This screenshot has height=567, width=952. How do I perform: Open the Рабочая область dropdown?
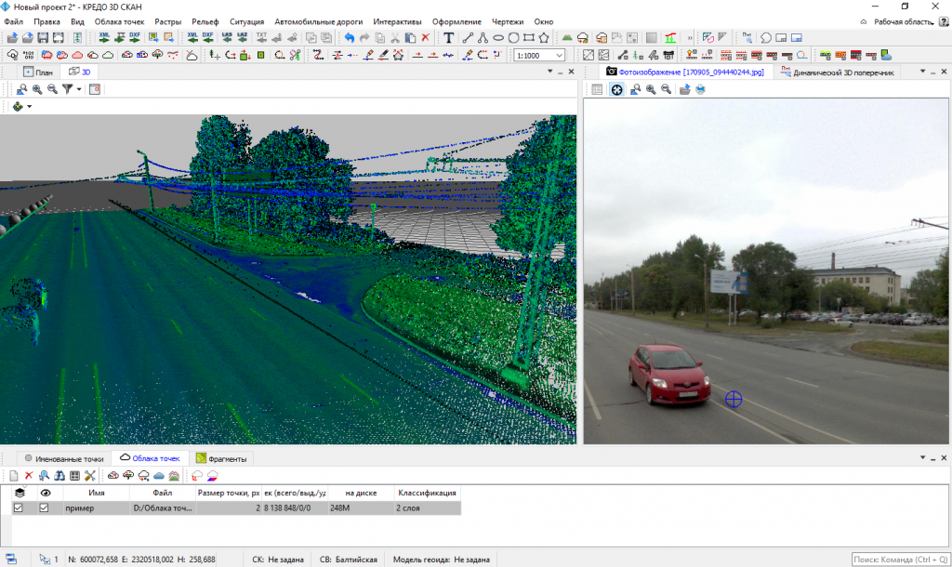[906, 21]
